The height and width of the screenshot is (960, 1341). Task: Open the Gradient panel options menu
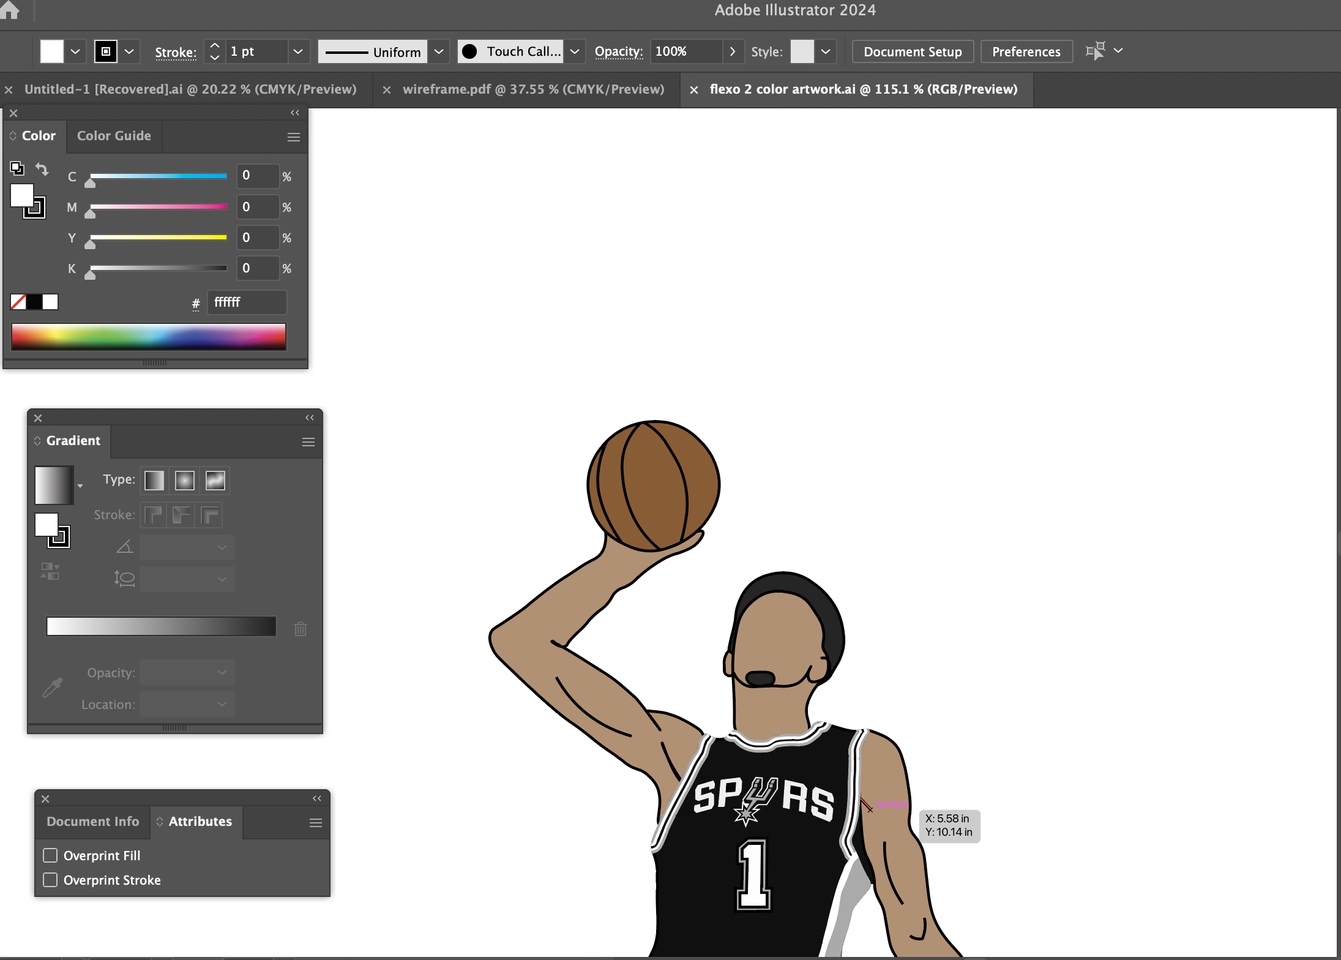point(308,442)
